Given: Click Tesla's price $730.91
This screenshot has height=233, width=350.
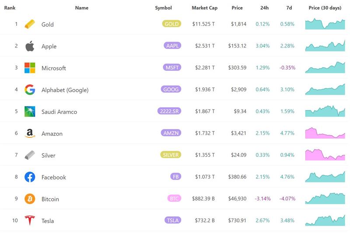Looking at the screenshot, I should point(237,220).
